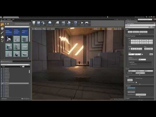Image resolution: width=156 pixels, height=117 pixels.
Task: Open the Matinee clapperboard toolbar icon
Action: [x=63, y=23]
